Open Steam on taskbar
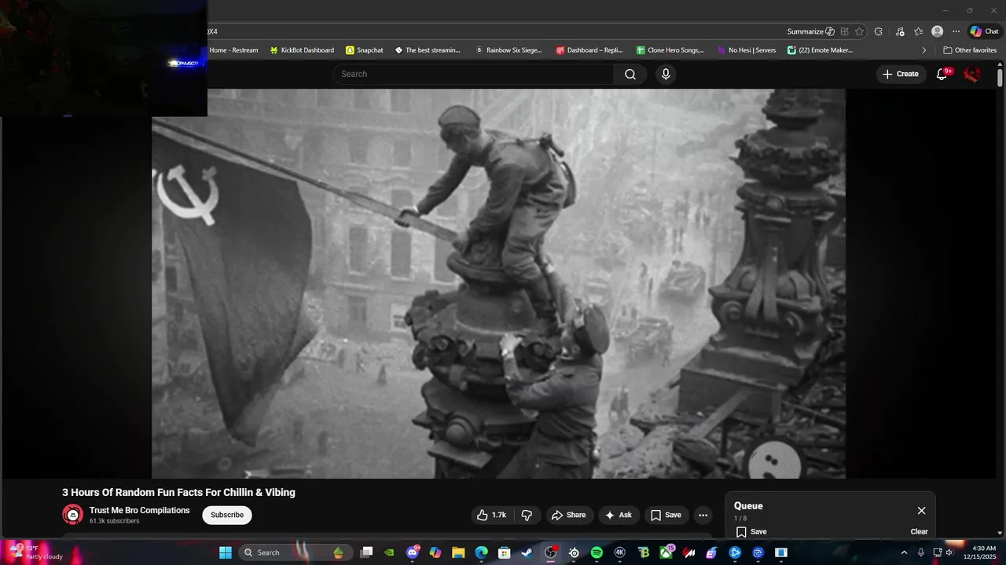The height and width of the screenshot is (565, 1006). pos(527,552)
